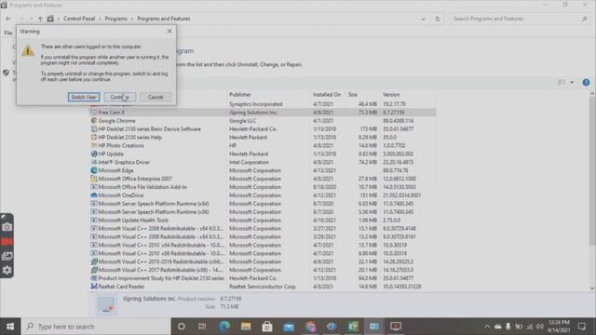Sort by Size column header
The height and width of the screenshot is (335, 596).
tap(352, 95)
